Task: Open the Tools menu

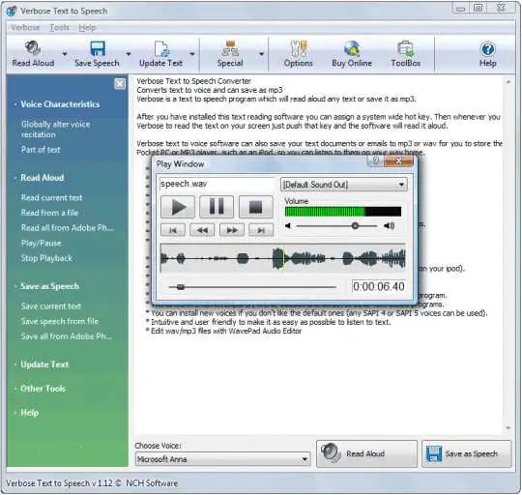Action: (60, 28)
